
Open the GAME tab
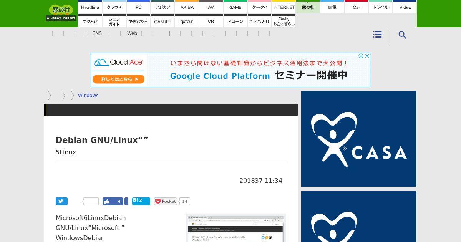(235, 7)
